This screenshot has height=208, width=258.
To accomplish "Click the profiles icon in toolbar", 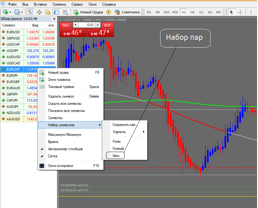I will point(17,12).
